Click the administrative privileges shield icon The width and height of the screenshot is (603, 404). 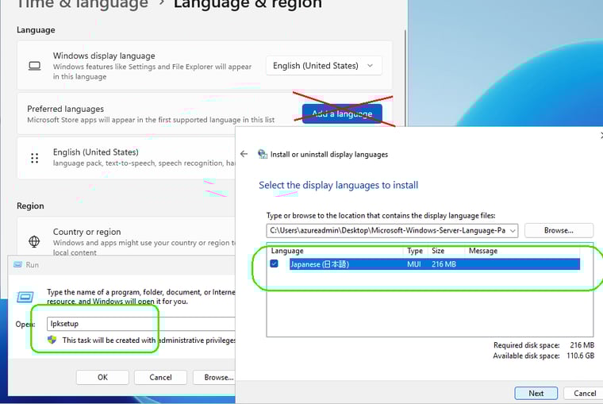(52, 340)
